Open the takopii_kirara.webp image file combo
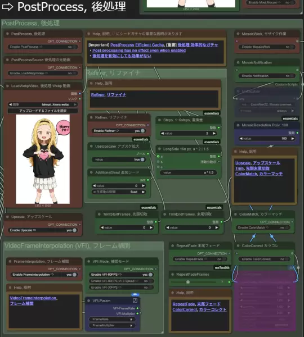 (43, 104)
